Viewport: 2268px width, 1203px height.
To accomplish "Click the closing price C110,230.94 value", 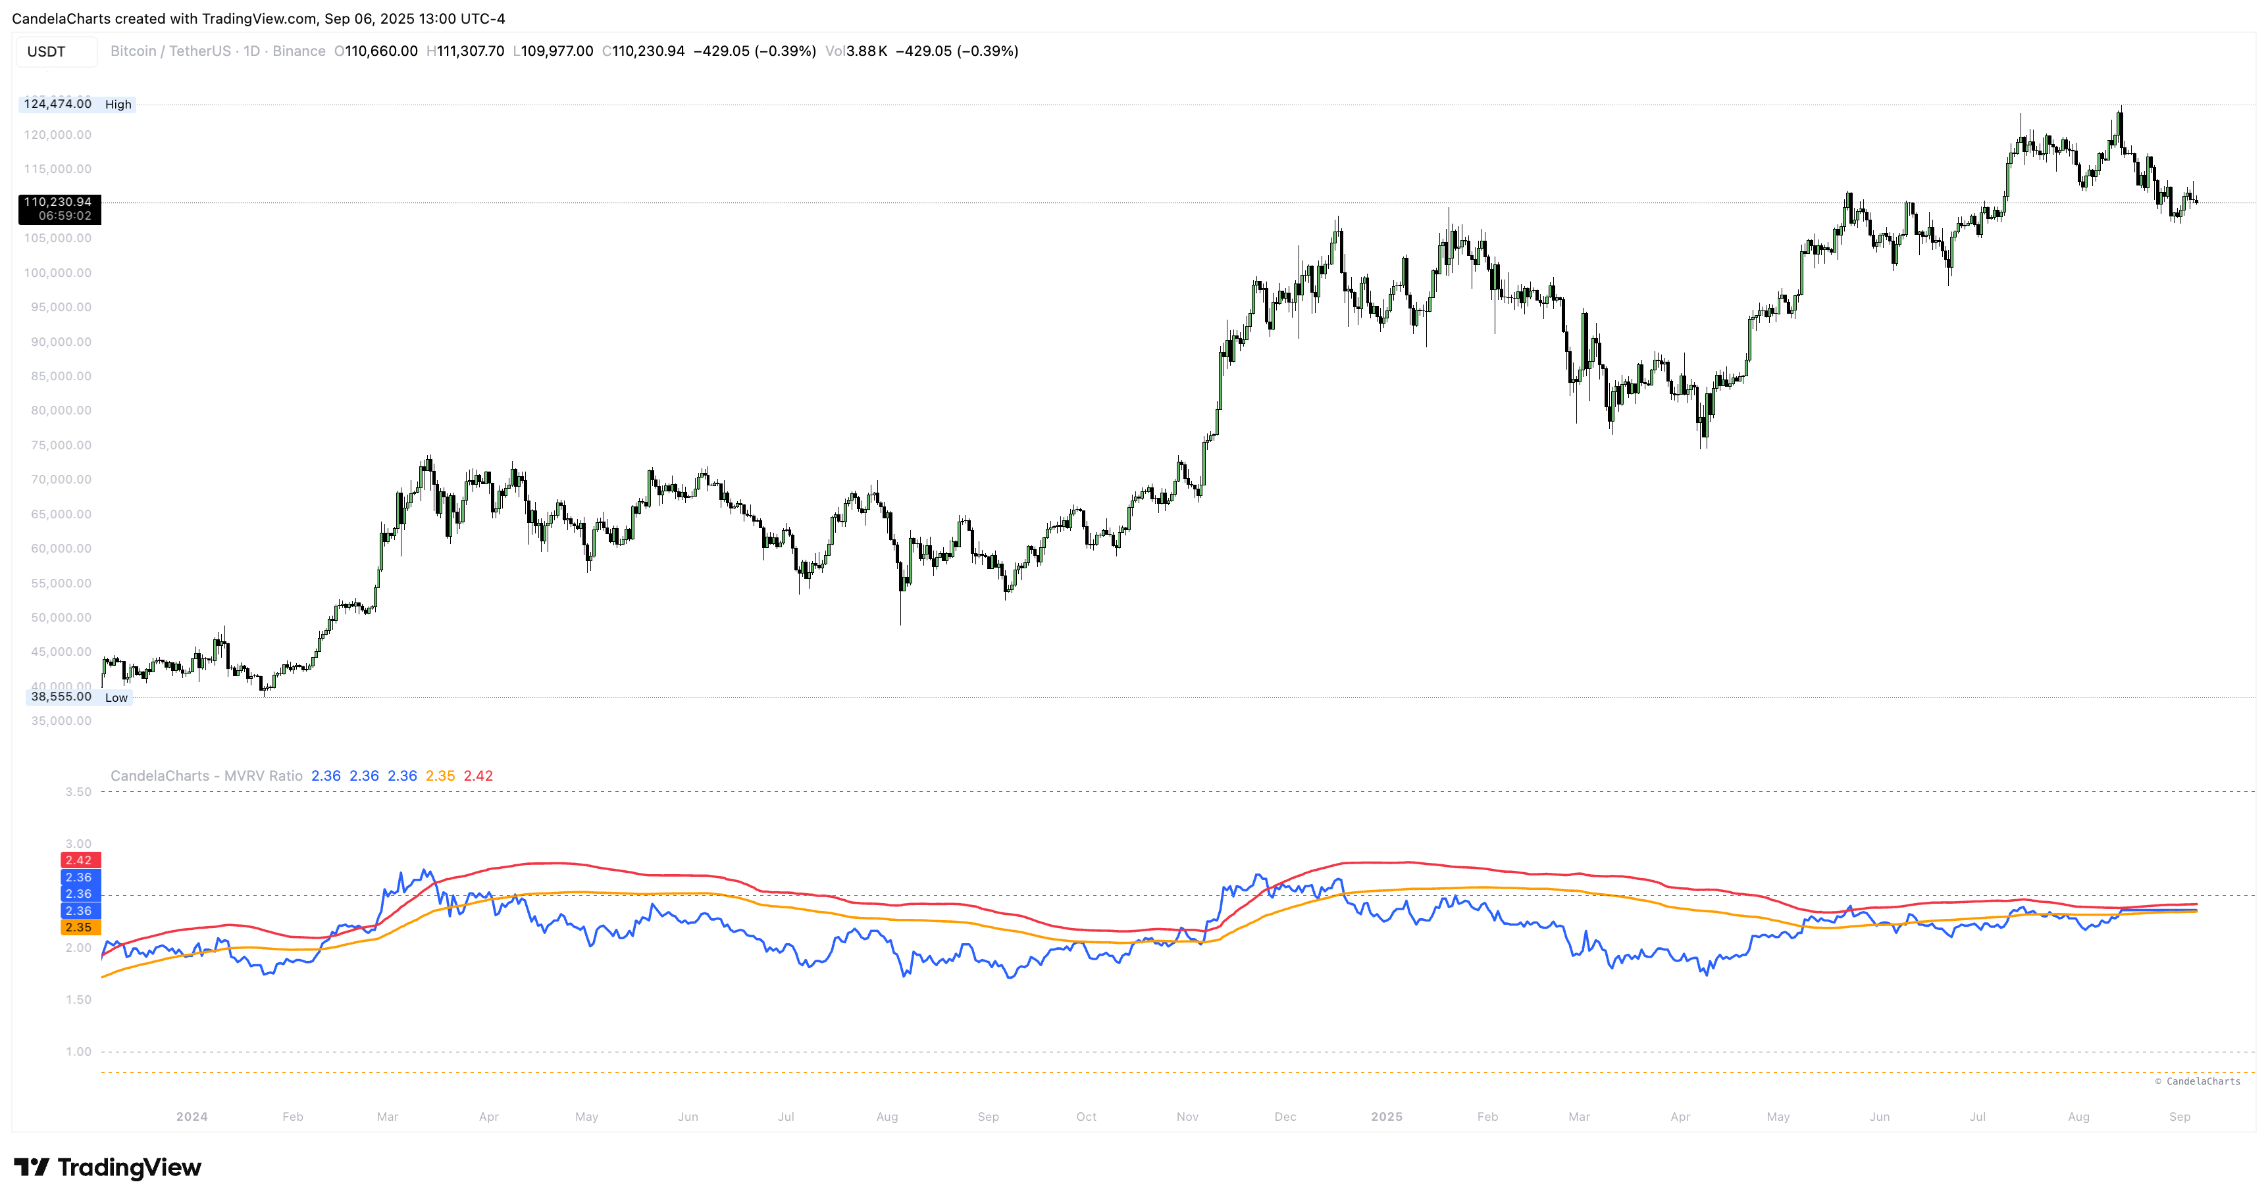I will pos(644,51).
